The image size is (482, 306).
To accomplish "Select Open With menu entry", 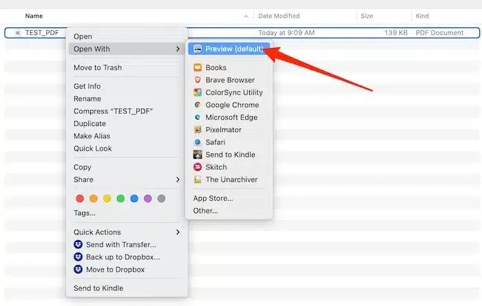I will pyautogui.click(x=127, y=49).
